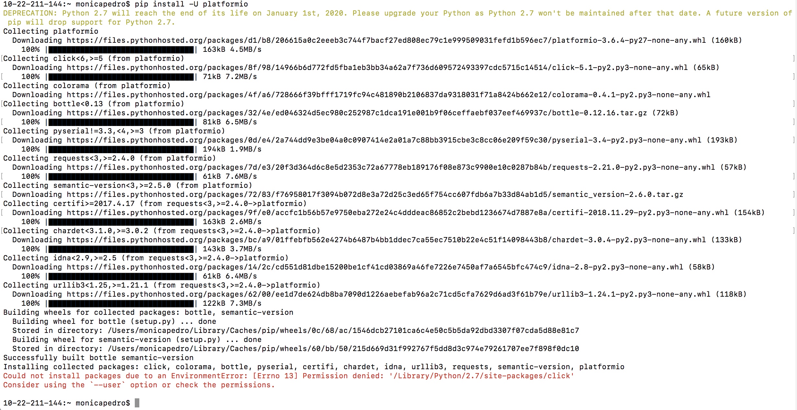Open the idna-2.8 wheel download link
The height and width of the screenshot is (410, 797).
tap(375, 267)
